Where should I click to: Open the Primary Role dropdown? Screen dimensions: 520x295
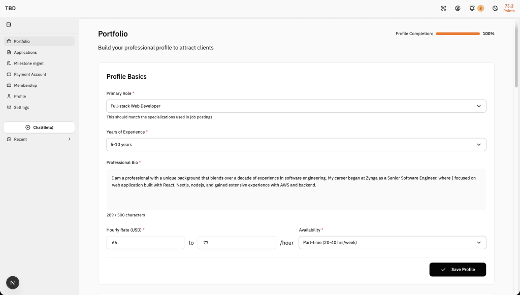(x=296, y=106)
